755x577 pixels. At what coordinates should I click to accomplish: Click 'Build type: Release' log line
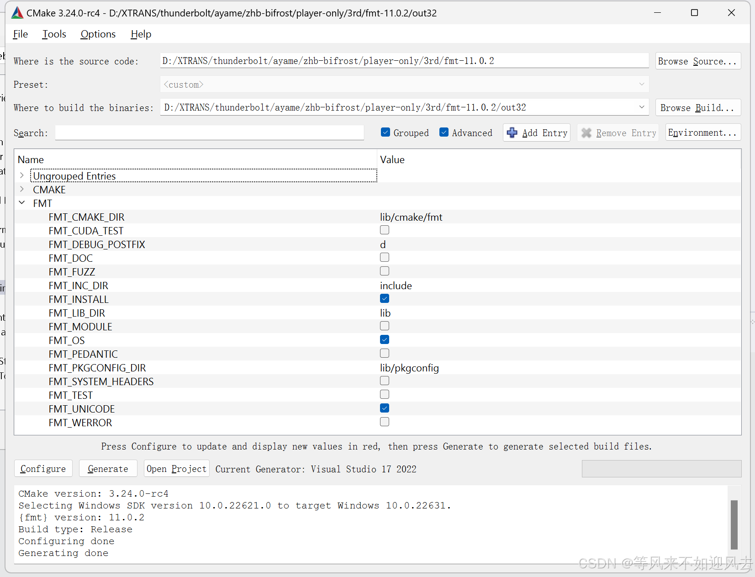pos(75,529)
